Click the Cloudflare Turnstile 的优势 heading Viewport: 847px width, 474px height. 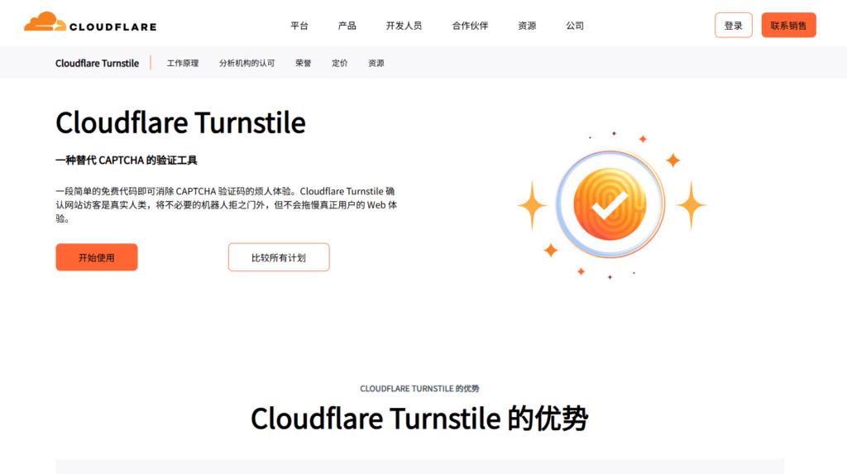[419, 418]
